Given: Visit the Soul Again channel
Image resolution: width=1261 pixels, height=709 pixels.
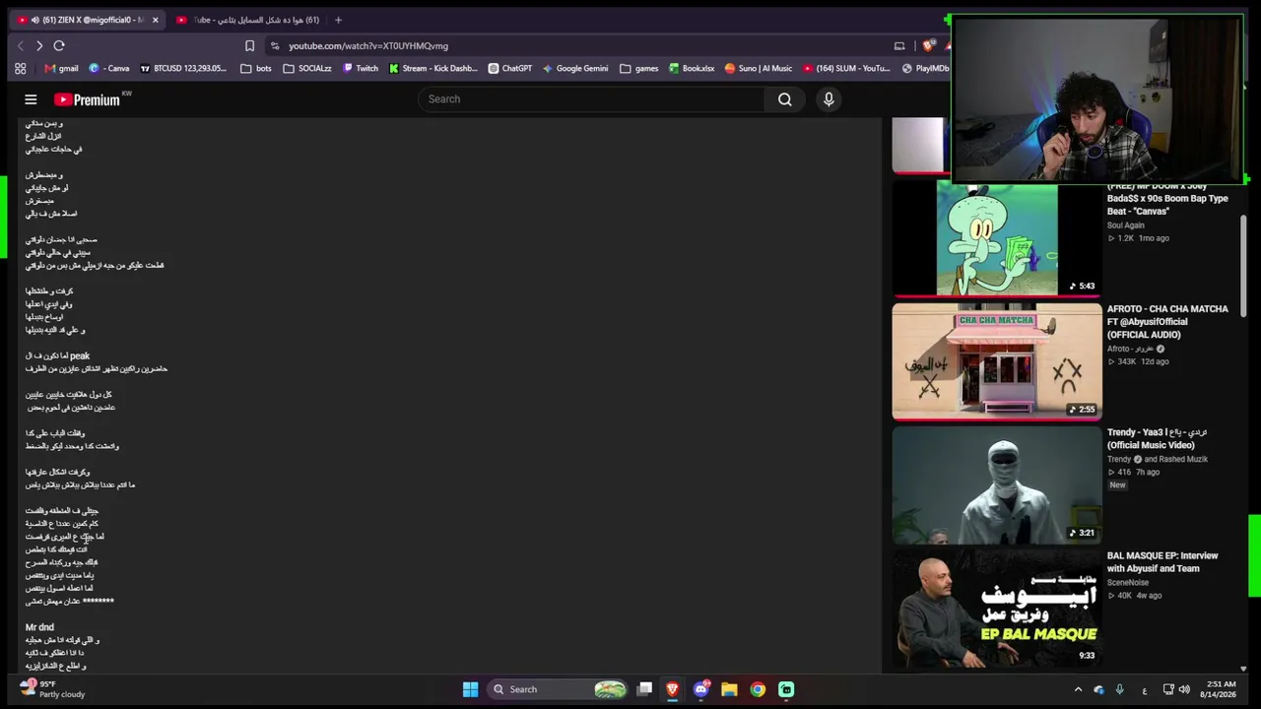Looking at the screenshot, I should 1125,226.
